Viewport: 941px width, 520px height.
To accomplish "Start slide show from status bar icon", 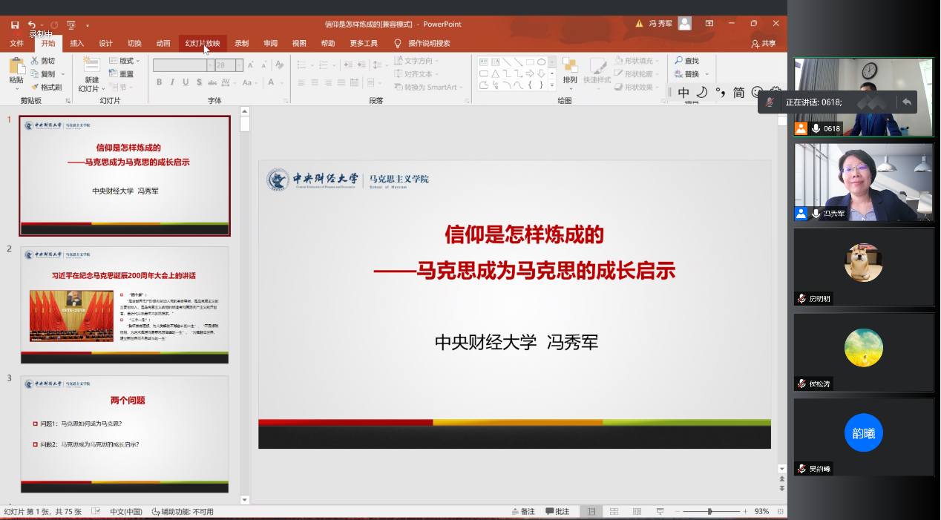I will click(x=660, y=512).
